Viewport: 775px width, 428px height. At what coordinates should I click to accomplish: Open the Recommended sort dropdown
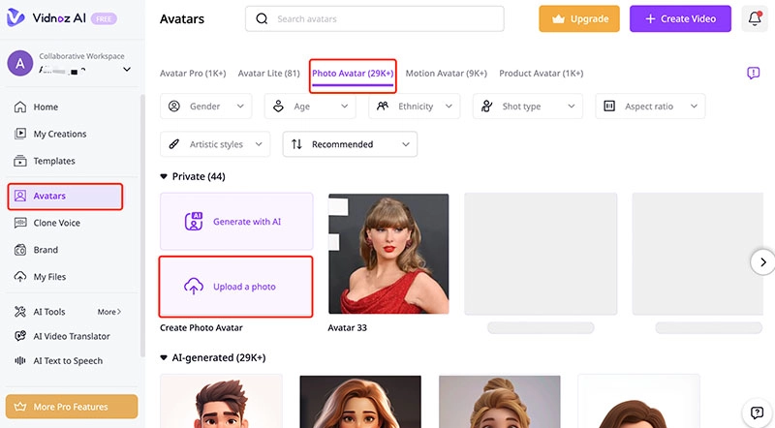(x=350, y=144)
